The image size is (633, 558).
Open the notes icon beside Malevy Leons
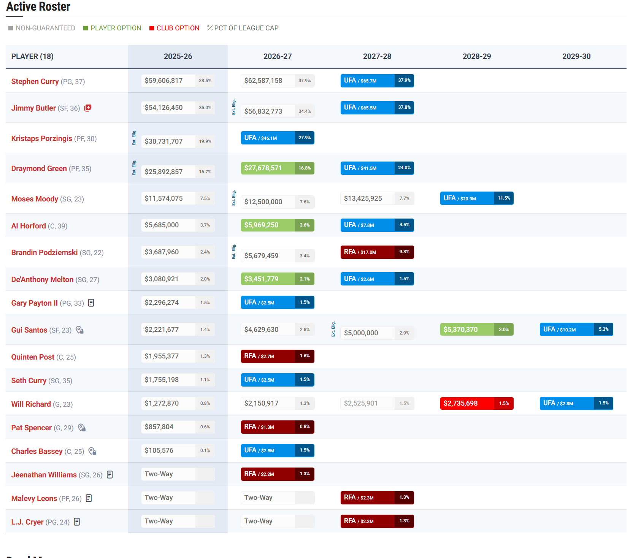coord(89,498)
